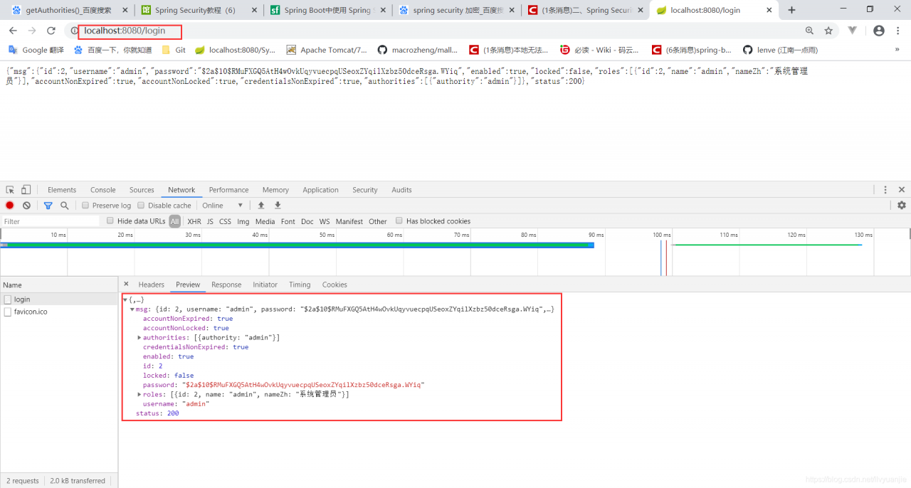This screenshot has height=488, width=911.
Task: Filter requests by CSS
Action: click(x=225, y=221)
